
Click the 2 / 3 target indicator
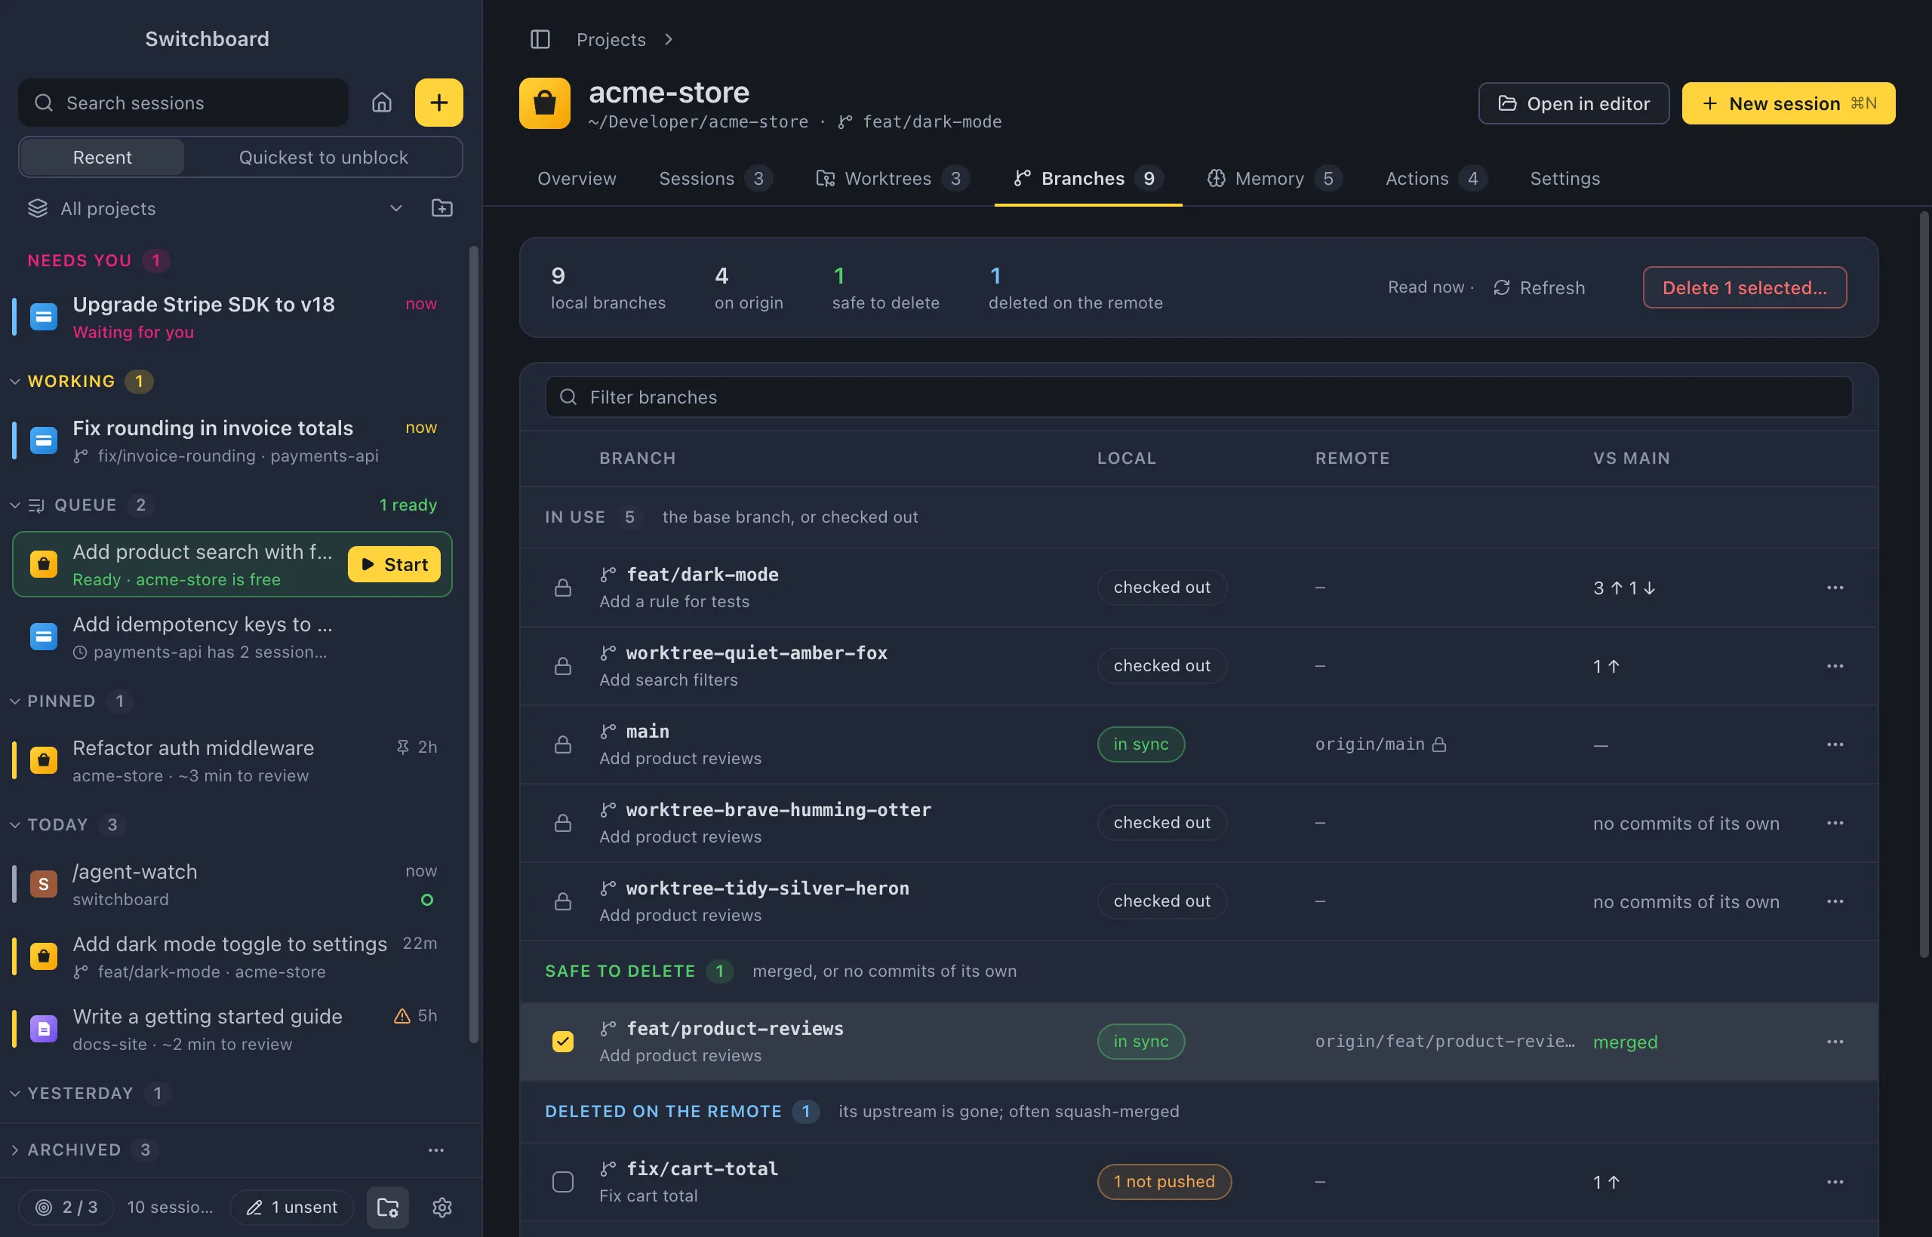pos(66,1208)
